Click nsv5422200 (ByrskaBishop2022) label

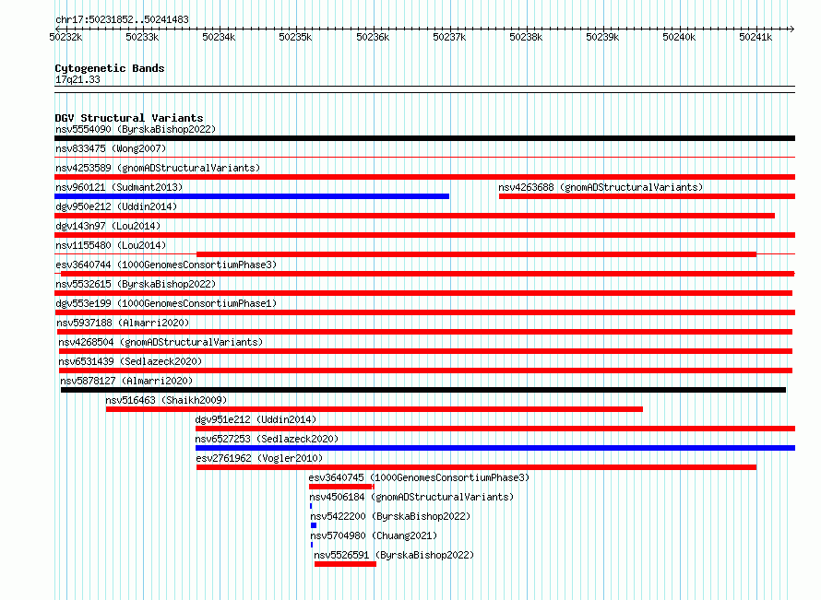[x=390, y=516]
